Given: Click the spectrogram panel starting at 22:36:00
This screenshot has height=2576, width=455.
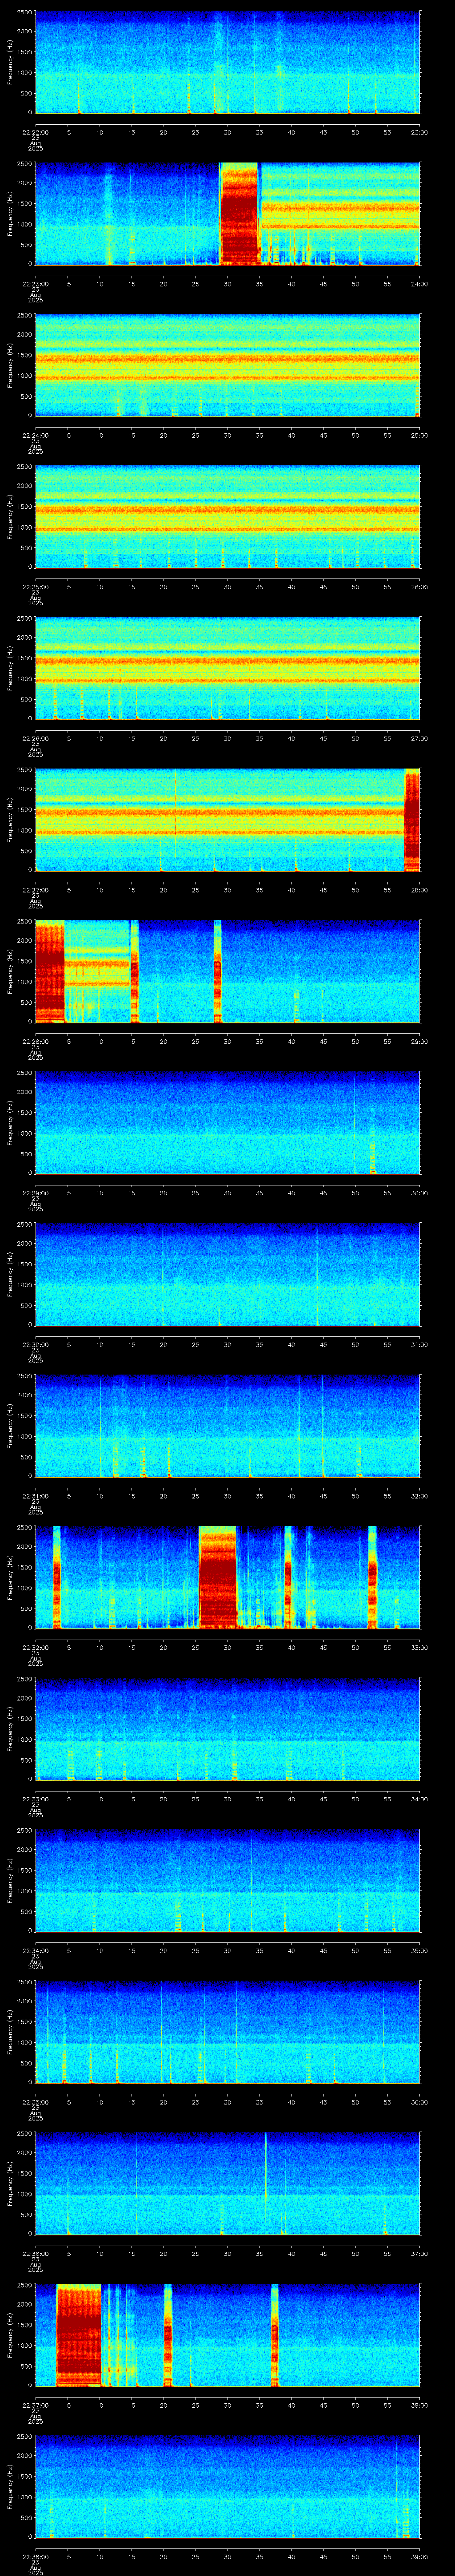Looking at the screenshot, I should point(227,2183).
